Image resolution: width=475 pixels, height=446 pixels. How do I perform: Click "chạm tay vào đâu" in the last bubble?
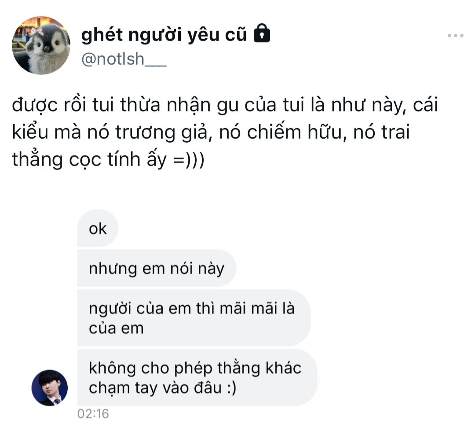point(155,388)
